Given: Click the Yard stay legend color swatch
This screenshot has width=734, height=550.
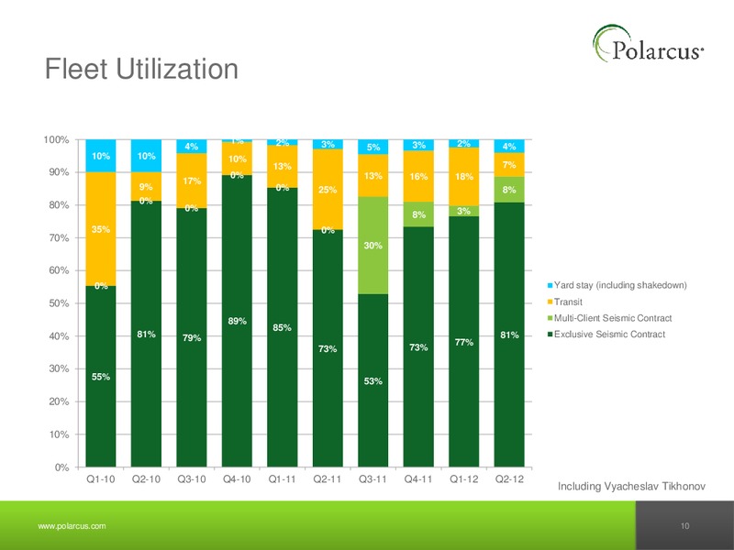Looking at the screenshot, I should 550,285.
